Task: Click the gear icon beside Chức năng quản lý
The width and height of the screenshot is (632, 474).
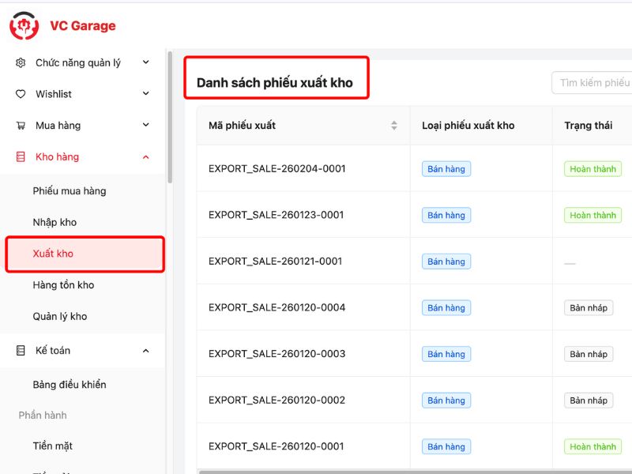Action: pos(21,62)
